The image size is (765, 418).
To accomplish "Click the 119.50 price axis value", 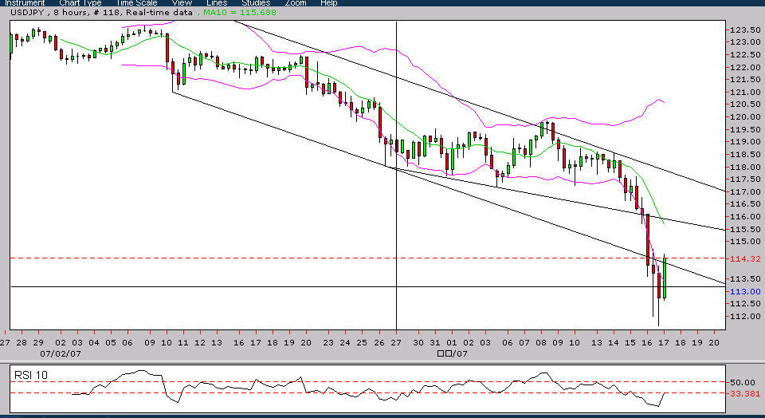I will pos(744,129).
